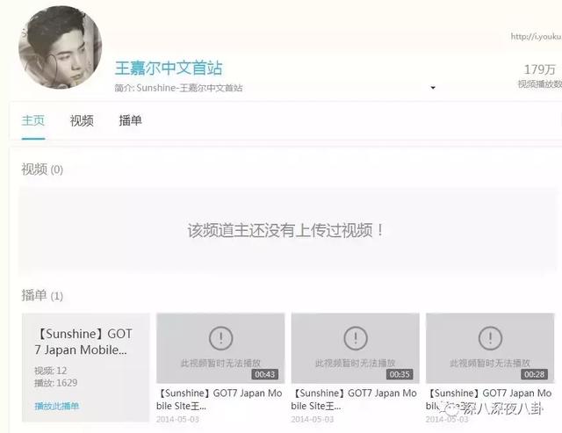This screenshot has width=562, height=433.
Task: Click the 播放此播单 link
Action: tap(56, 406)
